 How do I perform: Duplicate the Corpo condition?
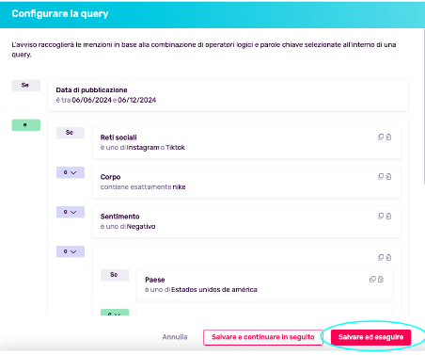tap(381, 176)
